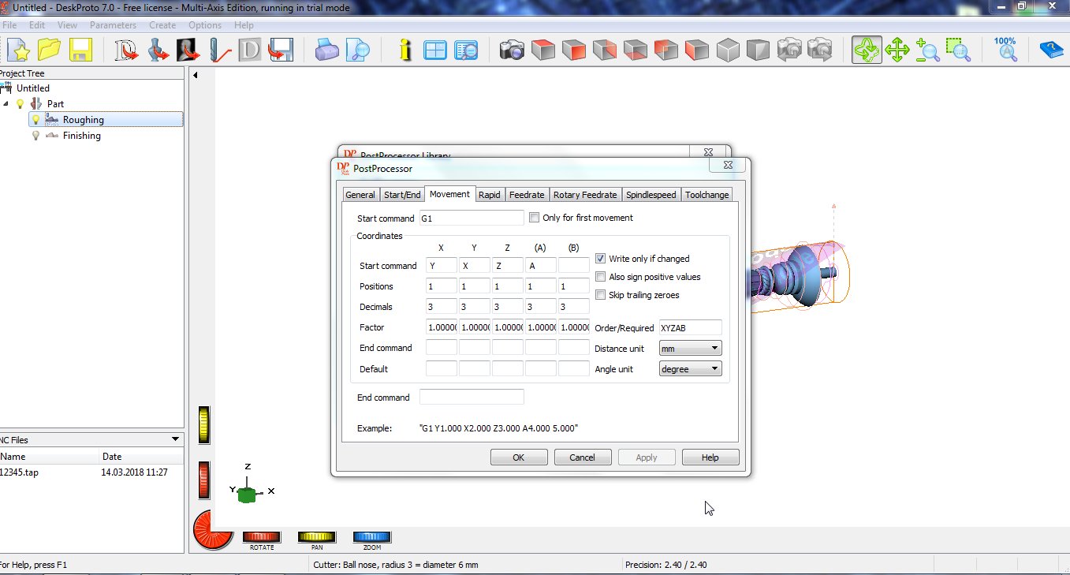This screenshot has height=575, width=1070.
Task: Click the blue ZOOM thumbwheel
Action: (x=372, y=537)
